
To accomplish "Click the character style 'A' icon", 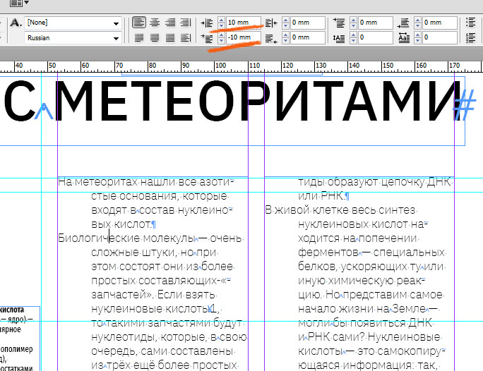I will [16, 23].
